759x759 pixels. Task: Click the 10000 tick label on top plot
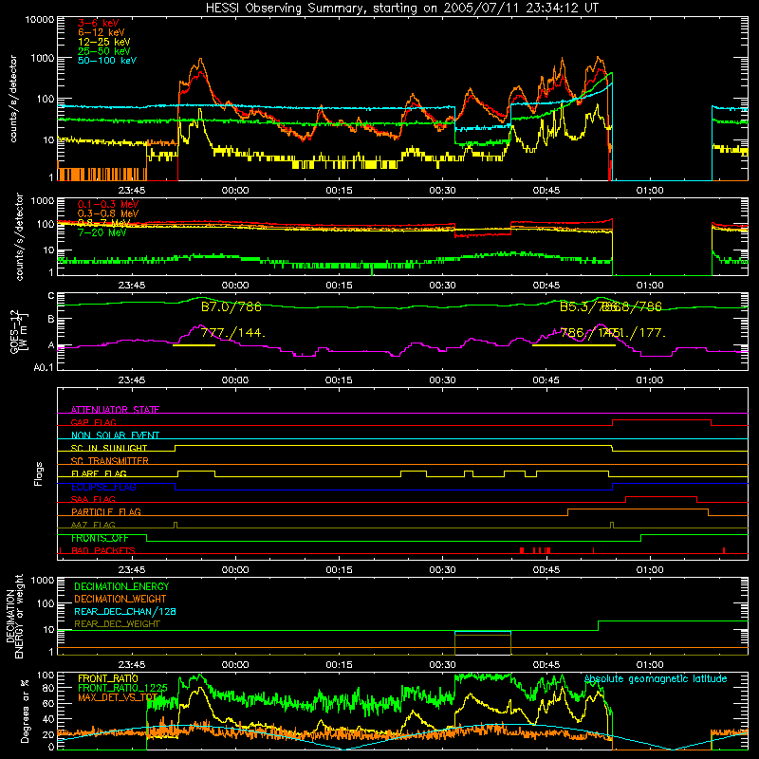click(40, 19)
